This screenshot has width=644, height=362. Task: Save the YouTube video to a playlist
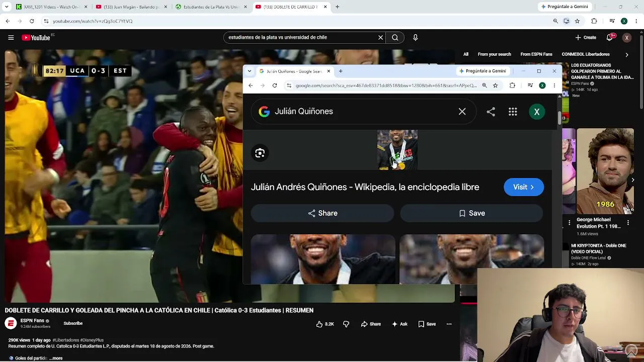(427, 324)
